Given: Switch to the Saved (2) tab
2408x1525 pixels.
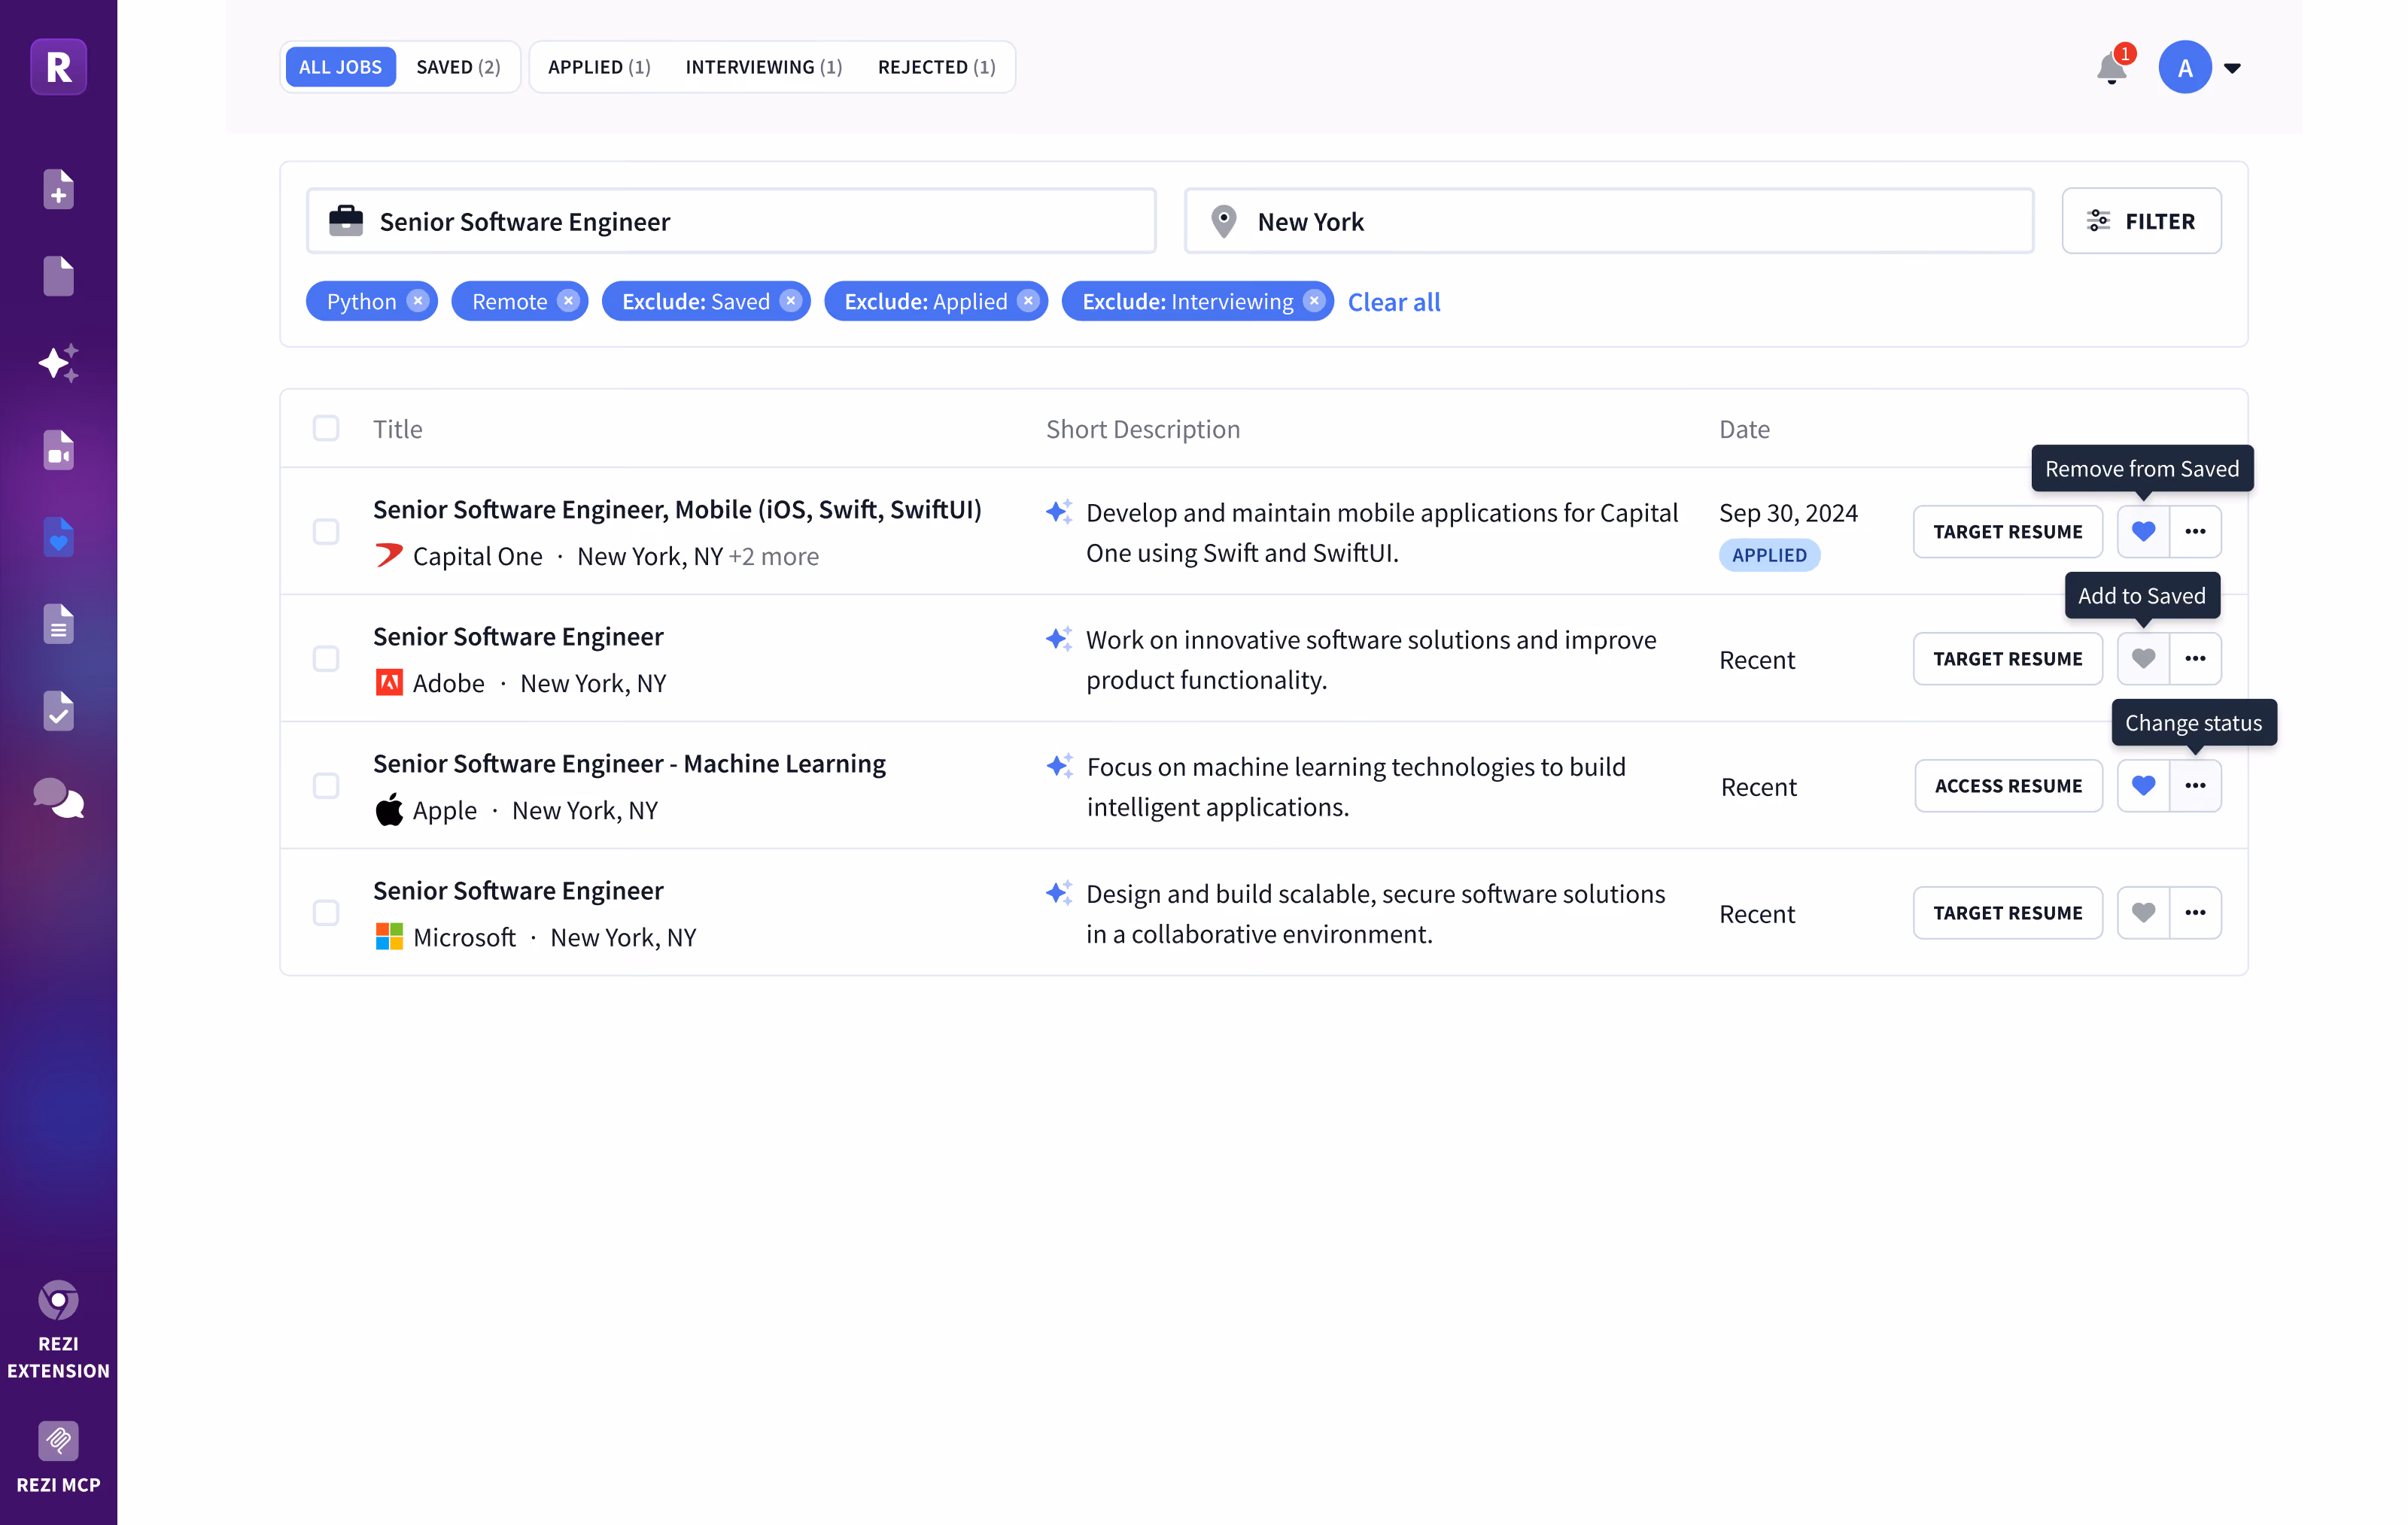Looking at the screenshot, I should click(x=458, y=67).
